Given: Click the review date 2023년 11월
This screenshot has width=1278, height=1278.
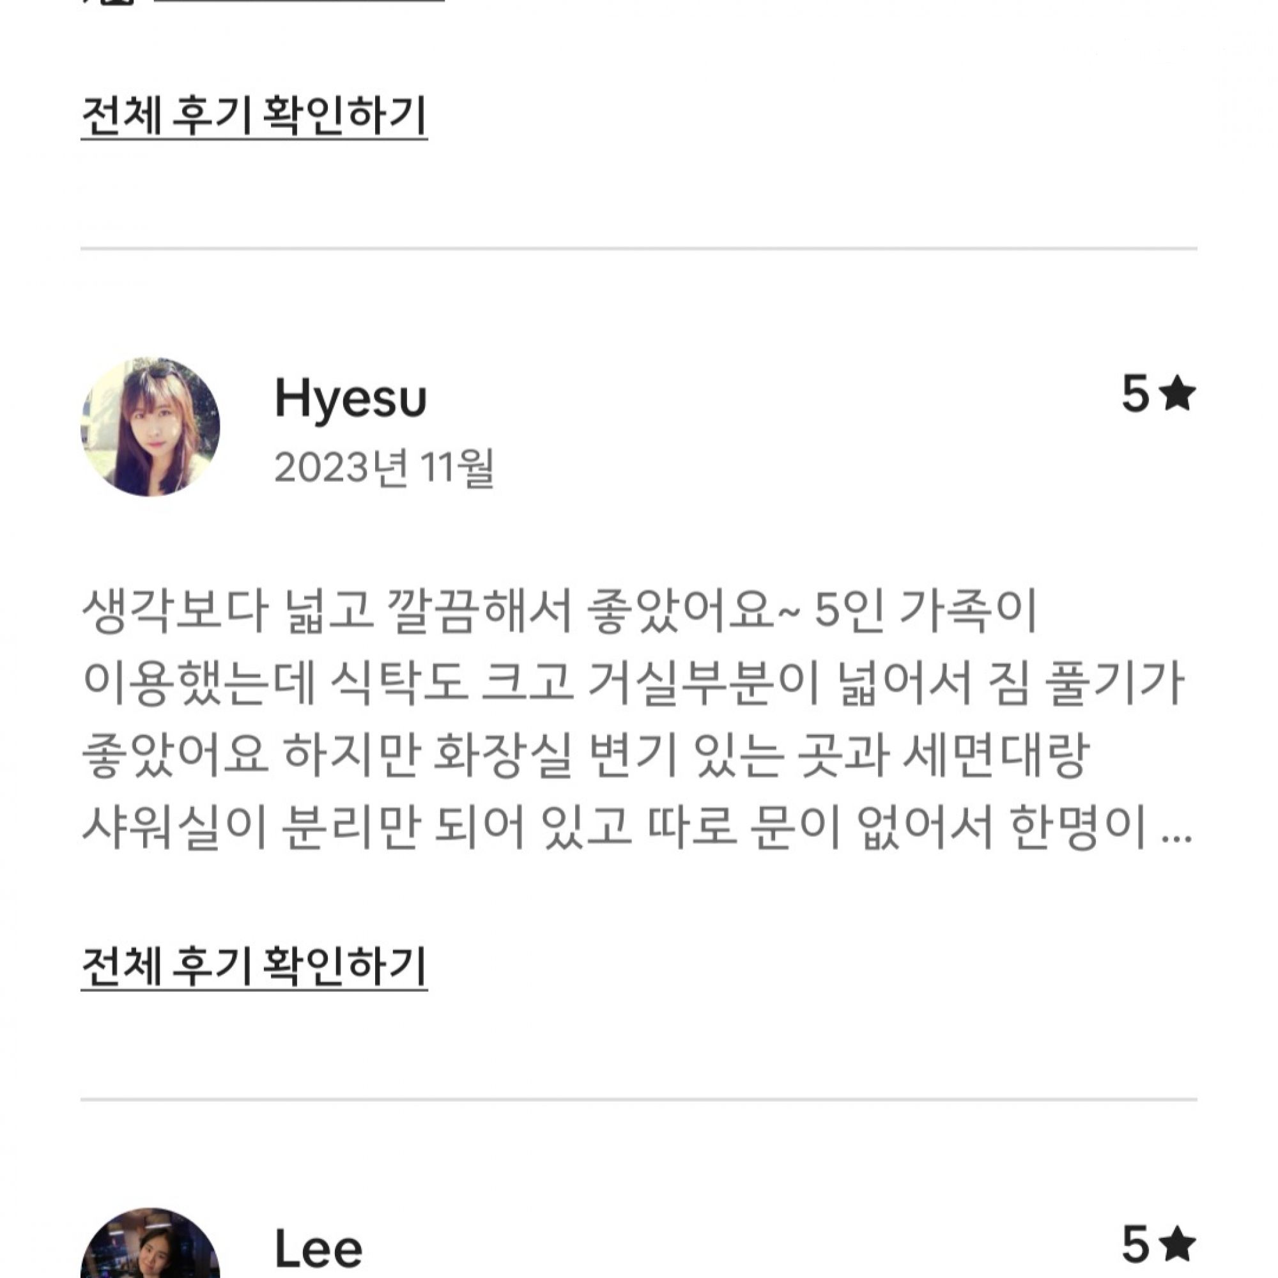Looking at the screenshot, I should (383, 468).
